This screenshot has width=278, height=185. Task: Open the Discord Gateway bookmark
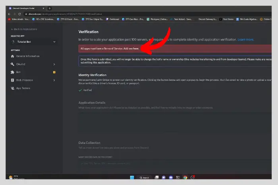pyautogui.click(x=206, y=19)
